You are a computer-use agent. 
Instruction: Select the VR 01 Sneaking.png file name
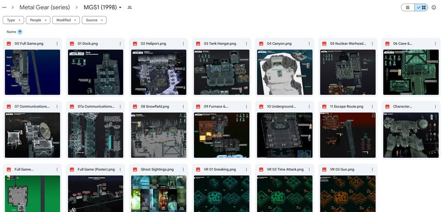[x=220, y=170]
